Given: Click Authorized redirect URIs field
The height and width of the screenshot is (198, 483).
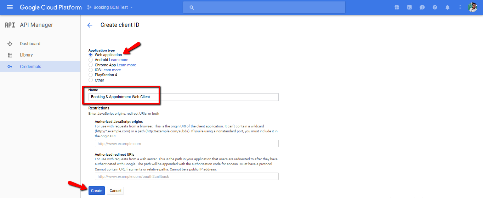Looking at the screenshot, I should pos(187,176).
